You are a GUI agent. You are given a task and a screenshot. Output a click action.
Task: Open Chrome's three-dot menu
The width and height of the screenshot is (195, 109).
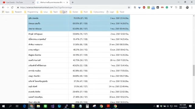[192, 7]
